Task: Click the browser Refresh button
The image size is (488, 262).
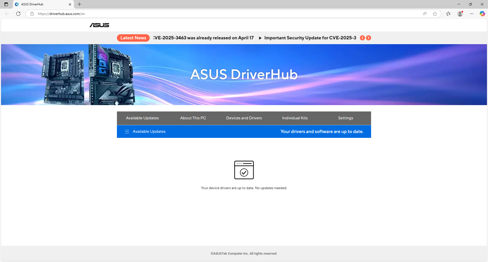Action: click(x=18, y=14)
